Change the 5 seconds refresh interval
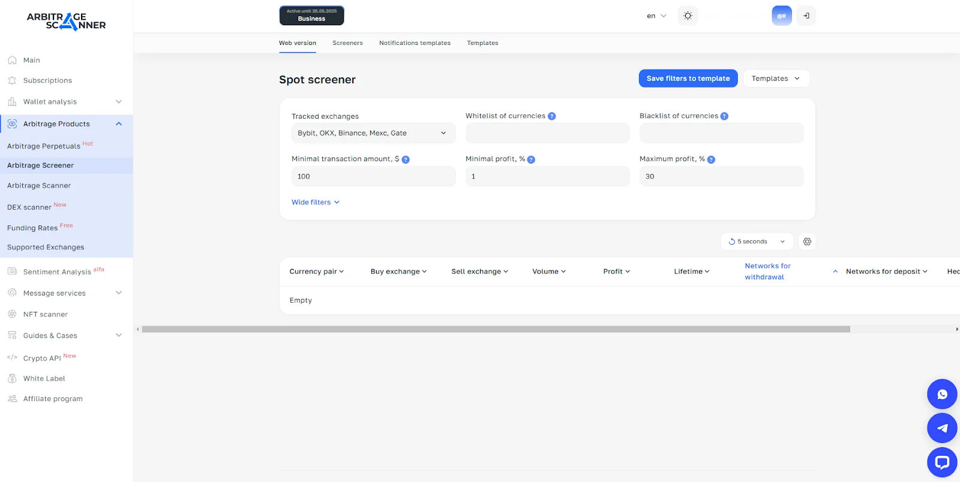The height and width of the screenshot is (482, 960). click(757, 242)
